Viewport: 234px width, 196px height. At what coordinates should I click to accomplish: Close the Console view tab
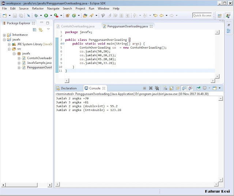pyautogui.click(x=104, y=88)
